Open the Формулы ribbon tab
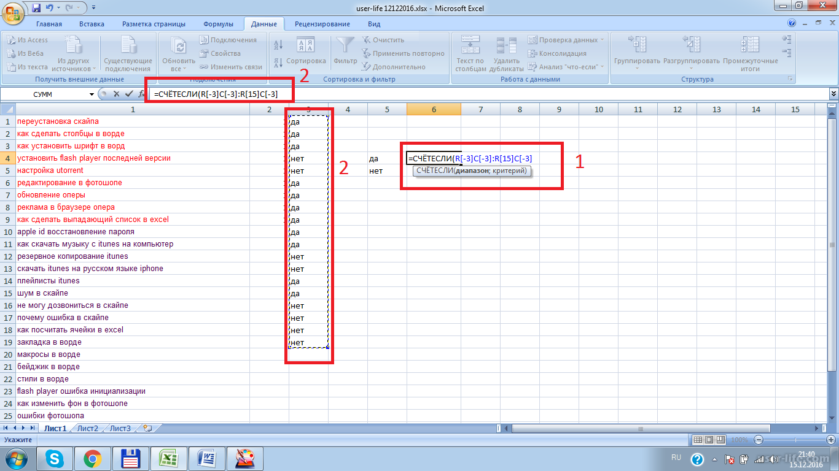Viewport: 839px width, 471px height. tap(218, 24)
